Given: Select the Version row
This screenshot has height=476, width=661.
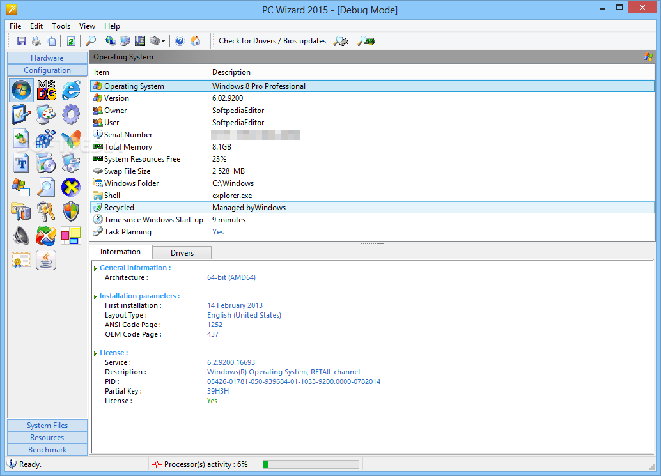Looking at the screenshot, I should [x=373, y=98].
